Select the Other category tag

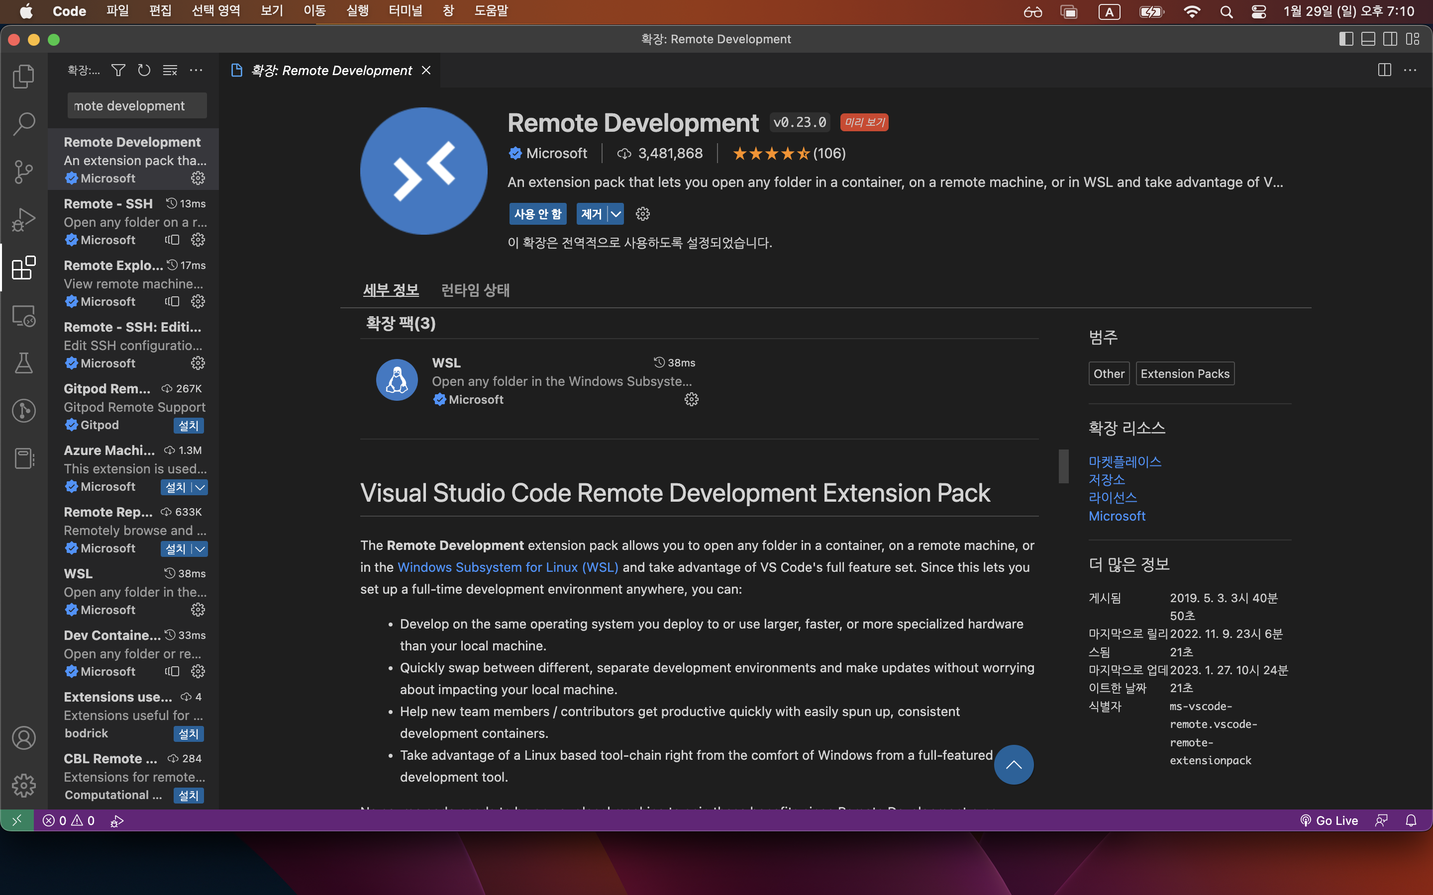pyautogui.click(x=1109, y=373)
